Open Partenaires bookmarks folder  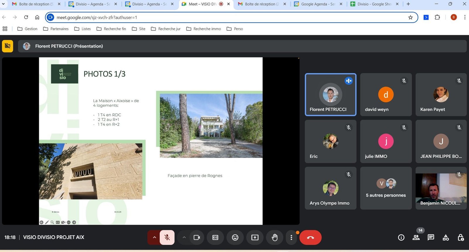[56, 29]
